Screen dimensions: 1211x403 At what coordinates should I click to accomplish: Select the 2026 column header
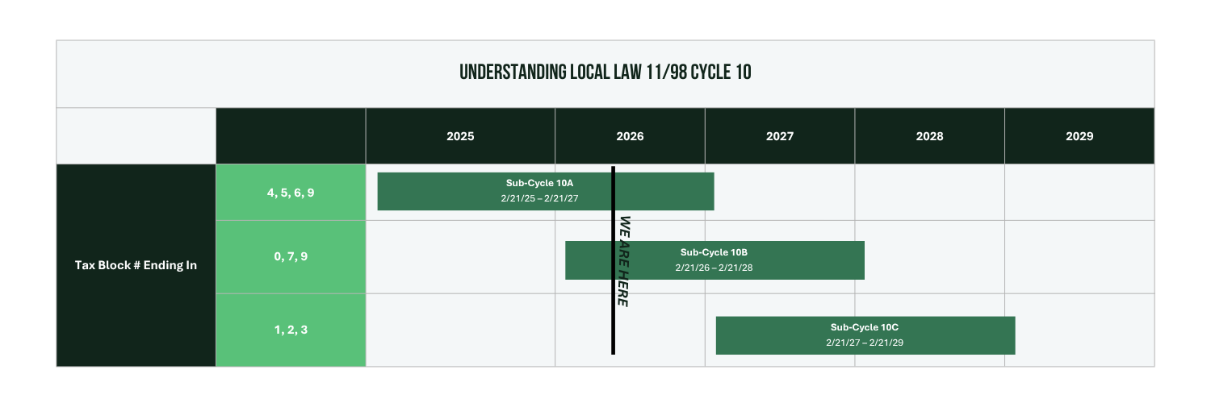[x=630, y=136]
